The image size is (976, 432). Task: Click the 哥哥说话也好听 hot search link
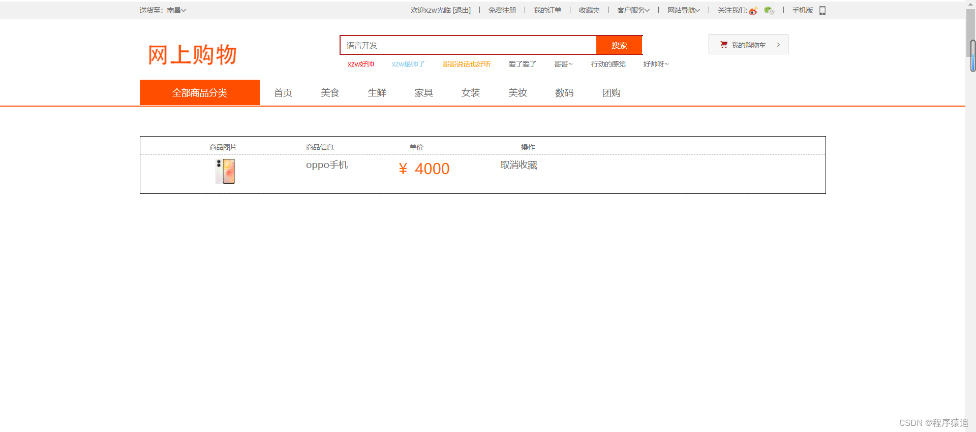(x=467, y=64)
